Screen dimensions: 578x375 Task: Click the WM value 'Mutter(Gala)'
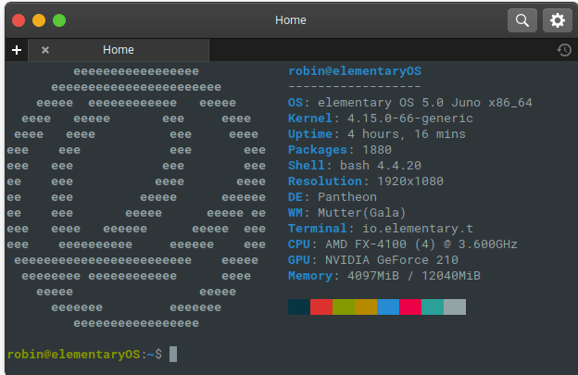[x=362, y=213]
